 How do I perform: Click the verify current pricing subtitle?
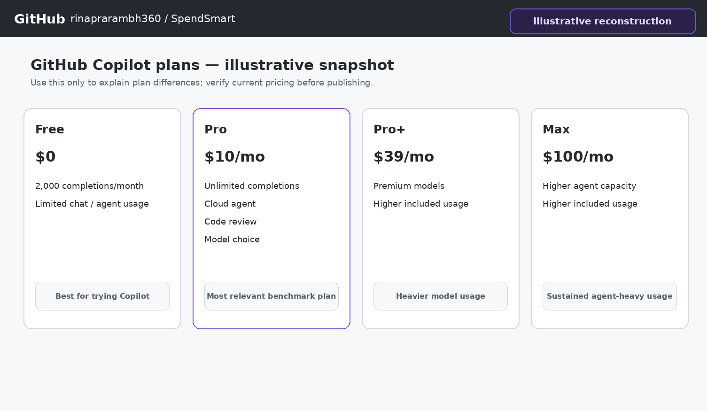coord(202,83)
